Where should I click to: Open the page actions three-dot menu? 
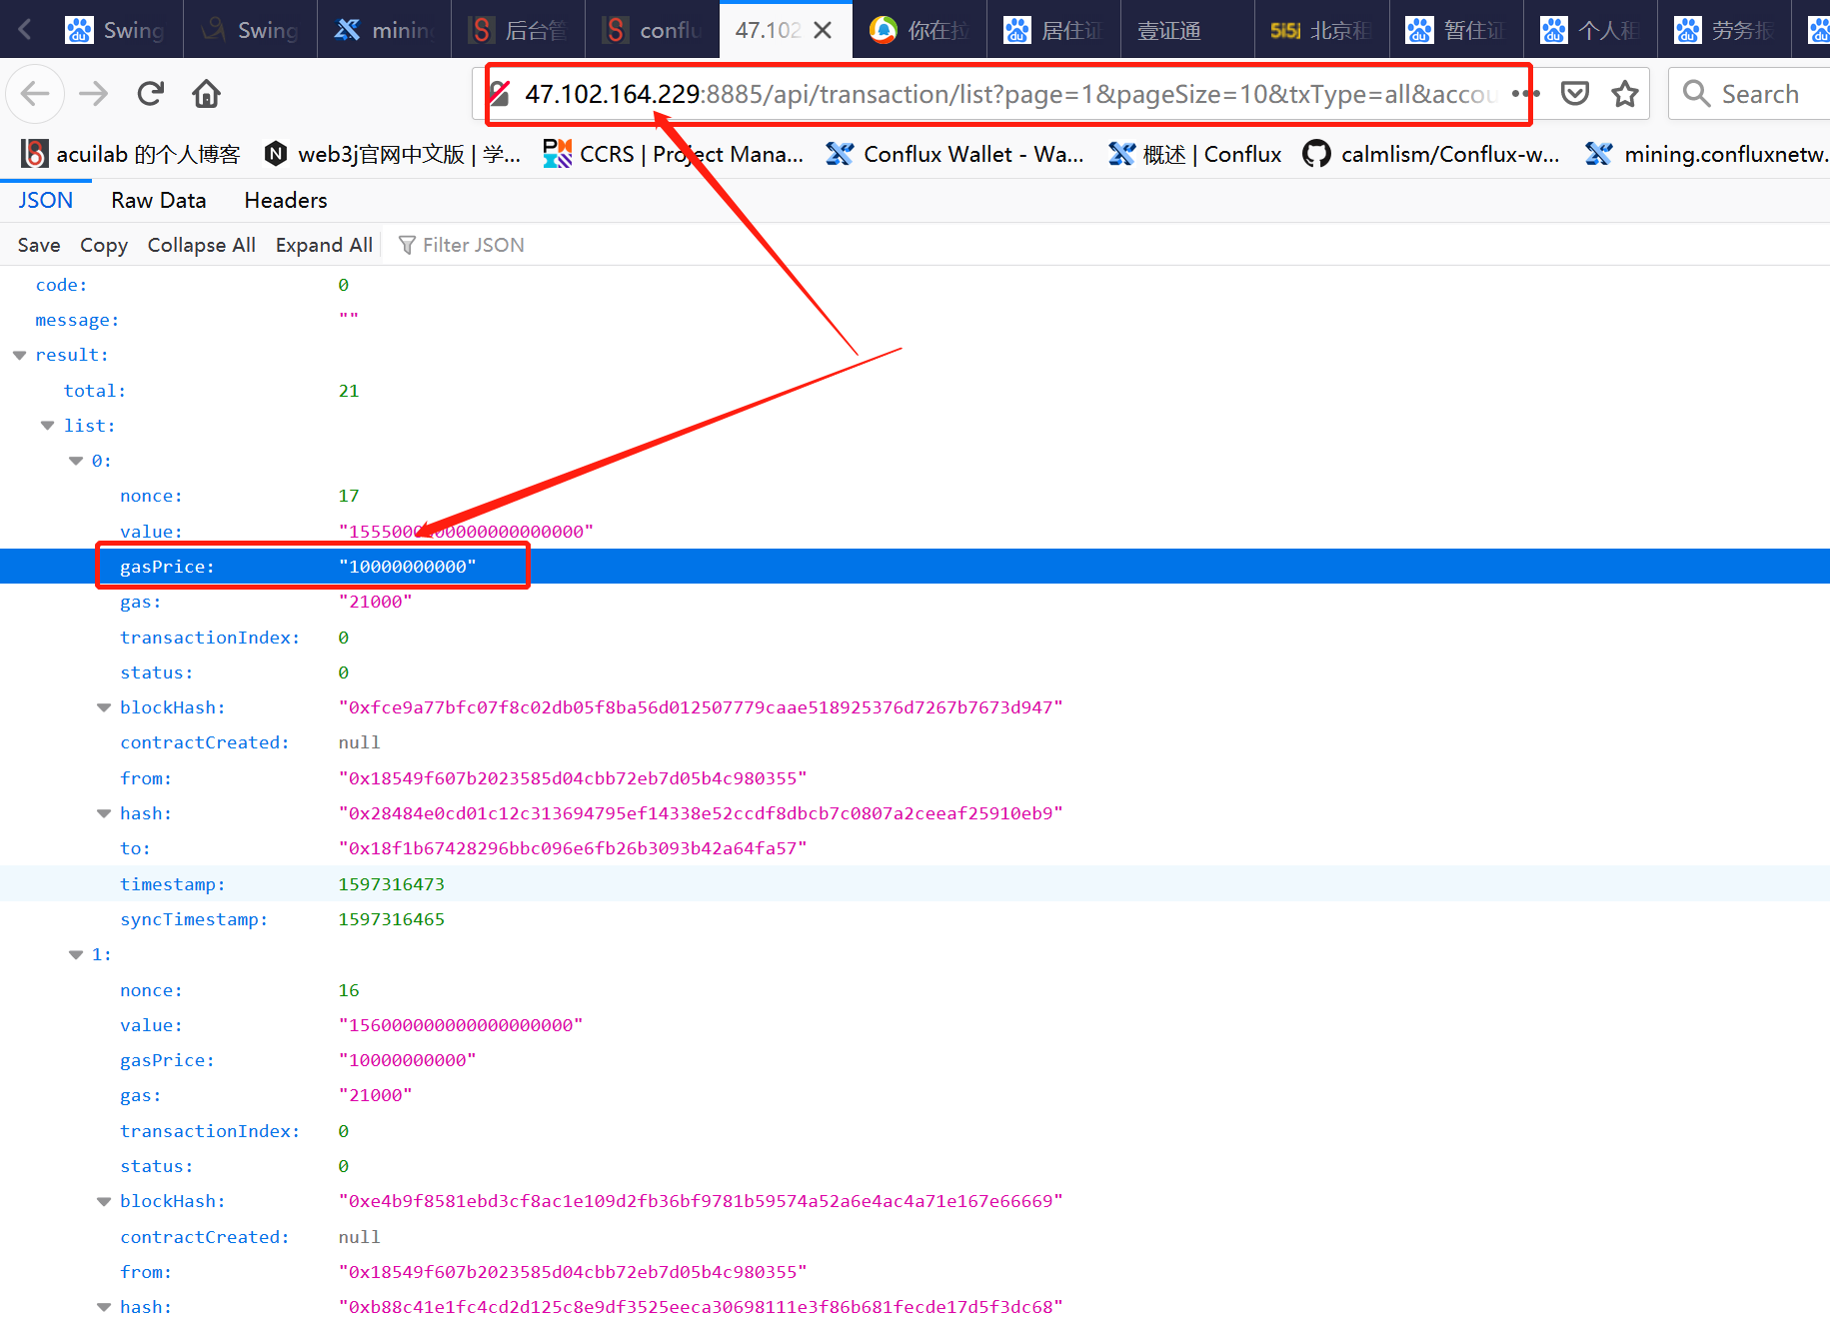click(x=1525, y=94)
